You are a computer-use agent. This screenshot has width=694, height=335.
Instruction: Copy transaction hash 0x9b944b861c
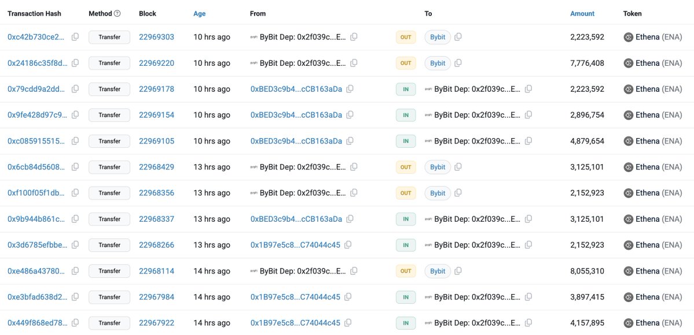point(75,219)
